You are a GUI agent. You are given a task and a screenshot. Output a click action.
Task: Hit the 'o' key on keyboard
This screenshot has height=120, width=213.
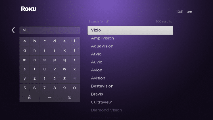coord(45,60)
